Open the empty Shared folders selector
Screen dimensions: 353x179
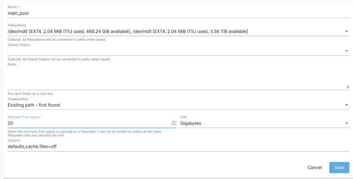[x=173, y=51]
